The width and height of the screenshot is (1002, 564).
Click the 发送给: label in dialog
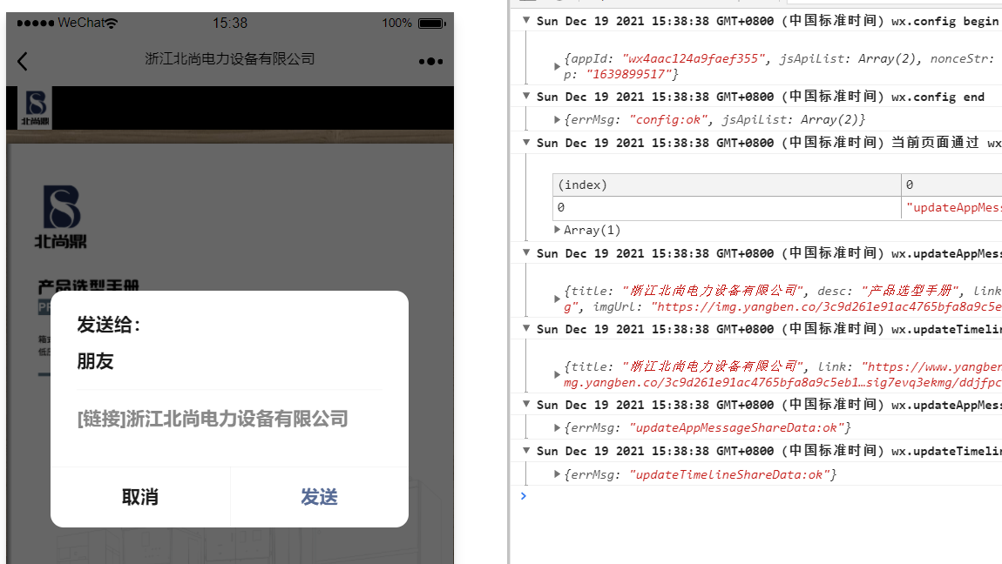point(109,325)
